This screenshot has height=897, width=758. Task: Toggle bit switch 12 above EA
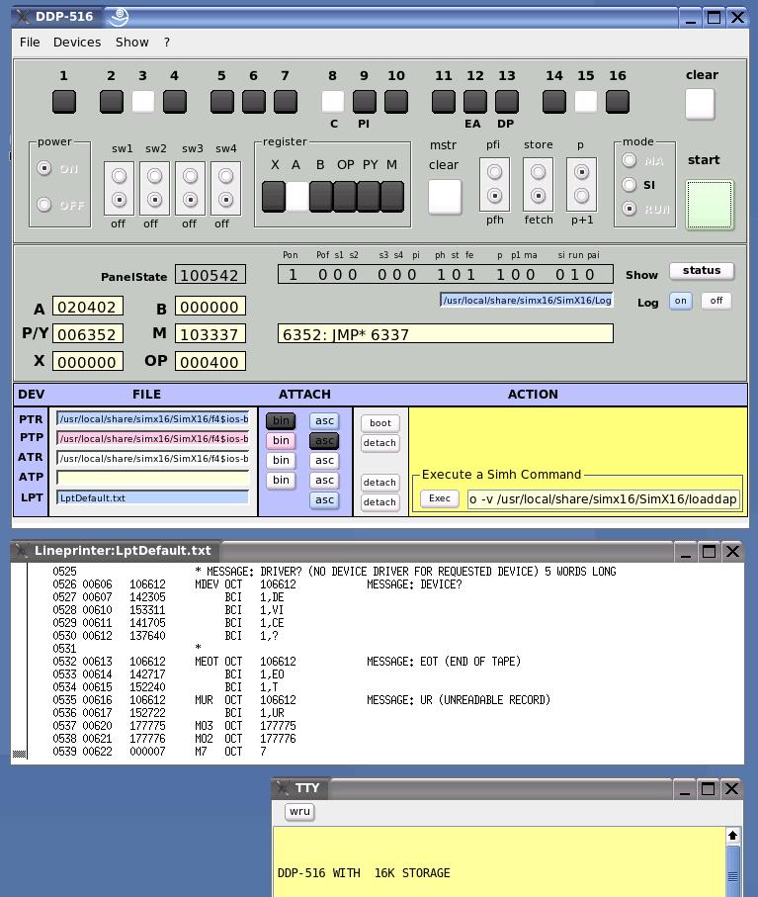pos(475,102)
